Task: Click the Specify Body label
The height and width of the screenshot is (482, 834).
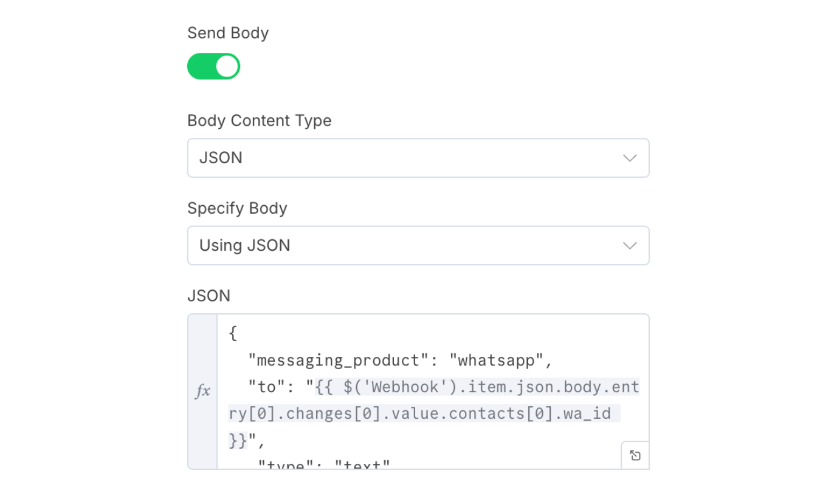Action: 237,208
